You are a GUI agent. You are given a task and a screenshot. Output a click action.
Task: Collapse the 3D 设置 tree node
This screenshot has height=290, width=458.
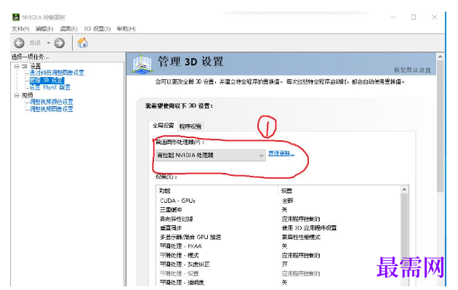pos(17,66)
